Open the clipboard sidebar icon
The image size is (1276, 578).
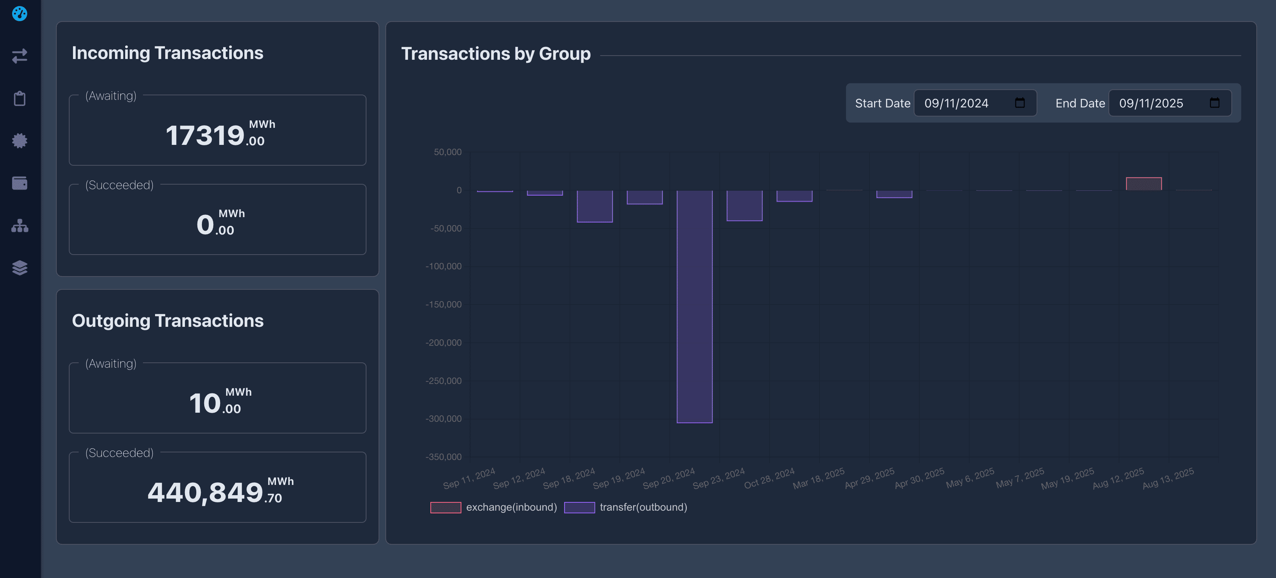tap(19, 99)
